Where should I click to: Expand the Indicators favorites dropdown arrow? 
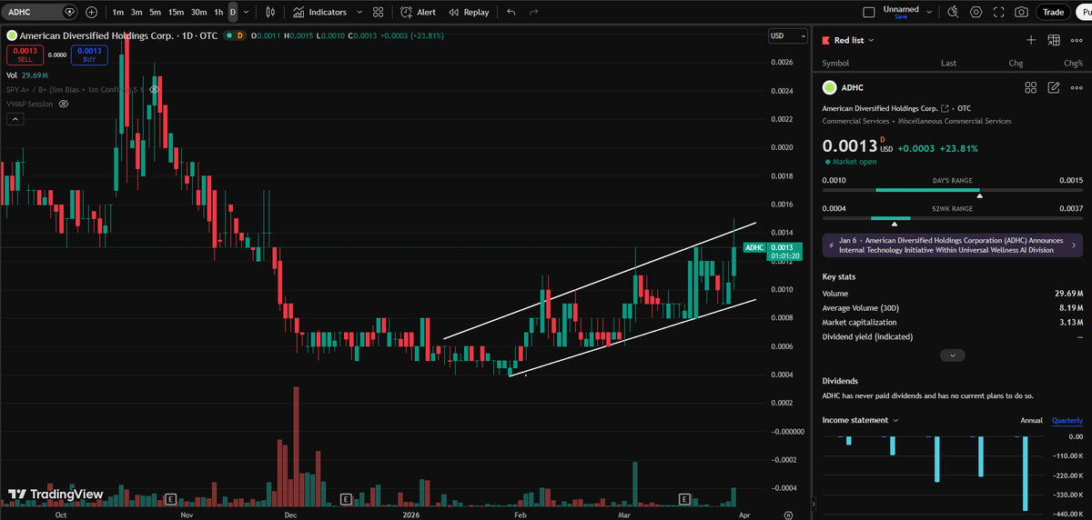click(x=359, y=12)
